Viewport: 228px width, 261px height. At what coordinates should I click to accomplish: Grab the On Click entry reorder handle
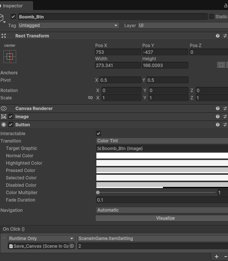tap(4, 238)
